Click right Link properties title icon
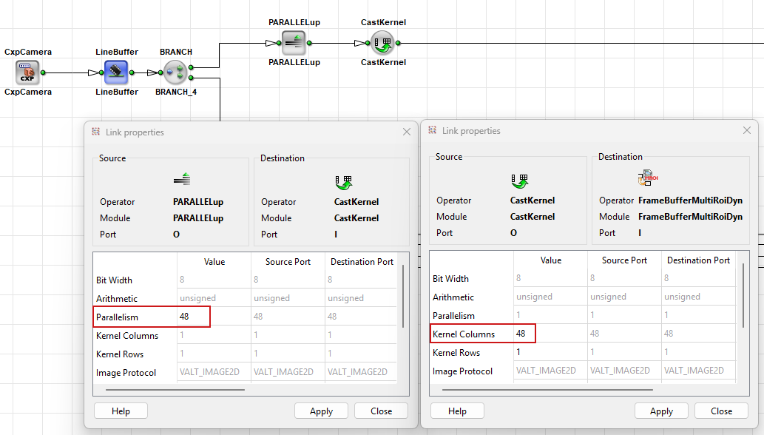The width and height of the screenshot is (764, 435). click(432, 130)
